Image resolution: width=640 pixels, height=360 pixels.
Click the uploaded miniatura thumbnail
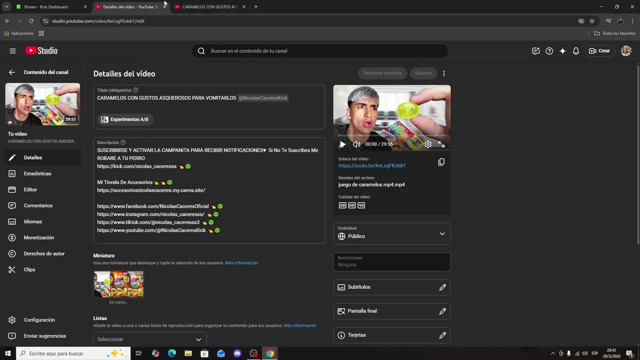coord(119,284)
